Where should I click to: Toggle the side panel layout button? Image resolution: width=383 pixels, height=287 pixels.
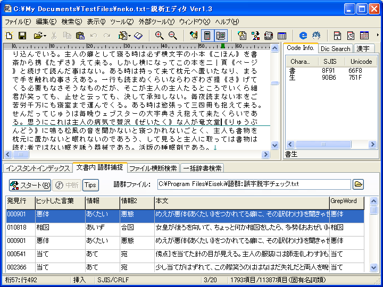coord(221,36)
